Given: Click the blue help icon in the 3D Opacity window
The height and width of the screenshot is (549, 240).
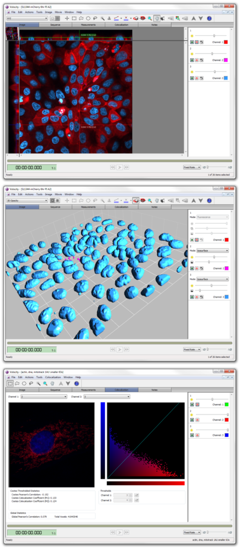Looking at the screenshot, I should pos(209,200).
